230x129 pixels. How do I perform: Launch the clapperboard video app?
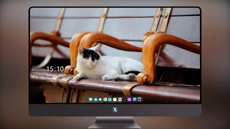coord(110,99)
